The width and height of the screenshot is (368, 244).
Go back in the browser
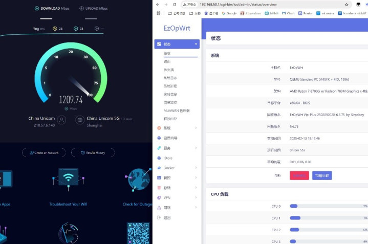[x=158, y=5]
